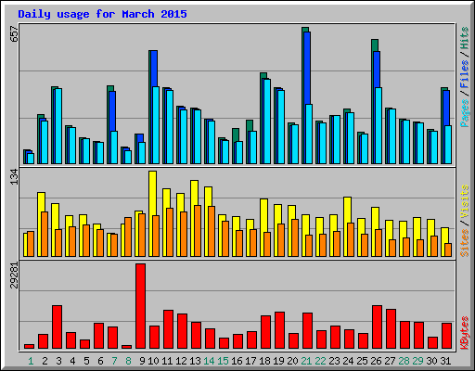475x371 pixels.
Task: Click day 5 on the x-axis
Action: point(86,361)
